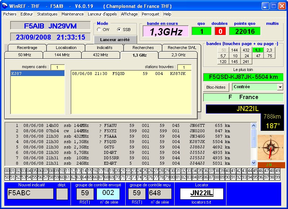Open the Perroquet menu

150,14
